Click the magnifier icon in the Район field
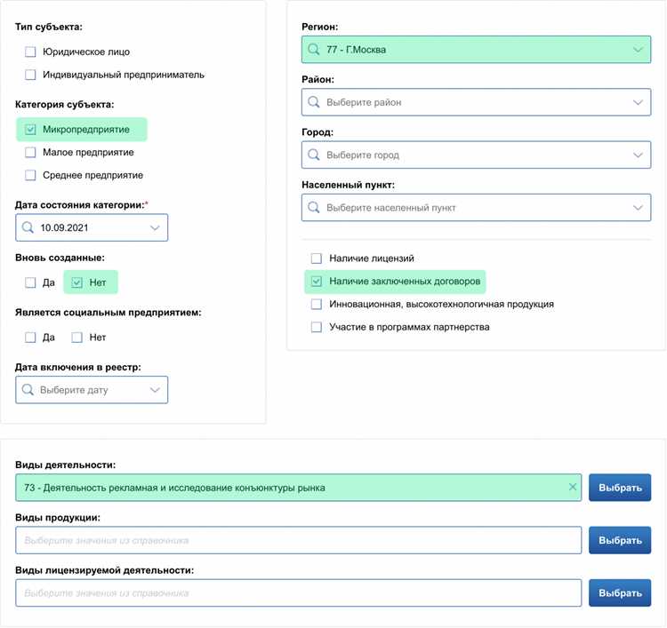Image resolution: width=667 pixels, height=628 pixels. 314,102
